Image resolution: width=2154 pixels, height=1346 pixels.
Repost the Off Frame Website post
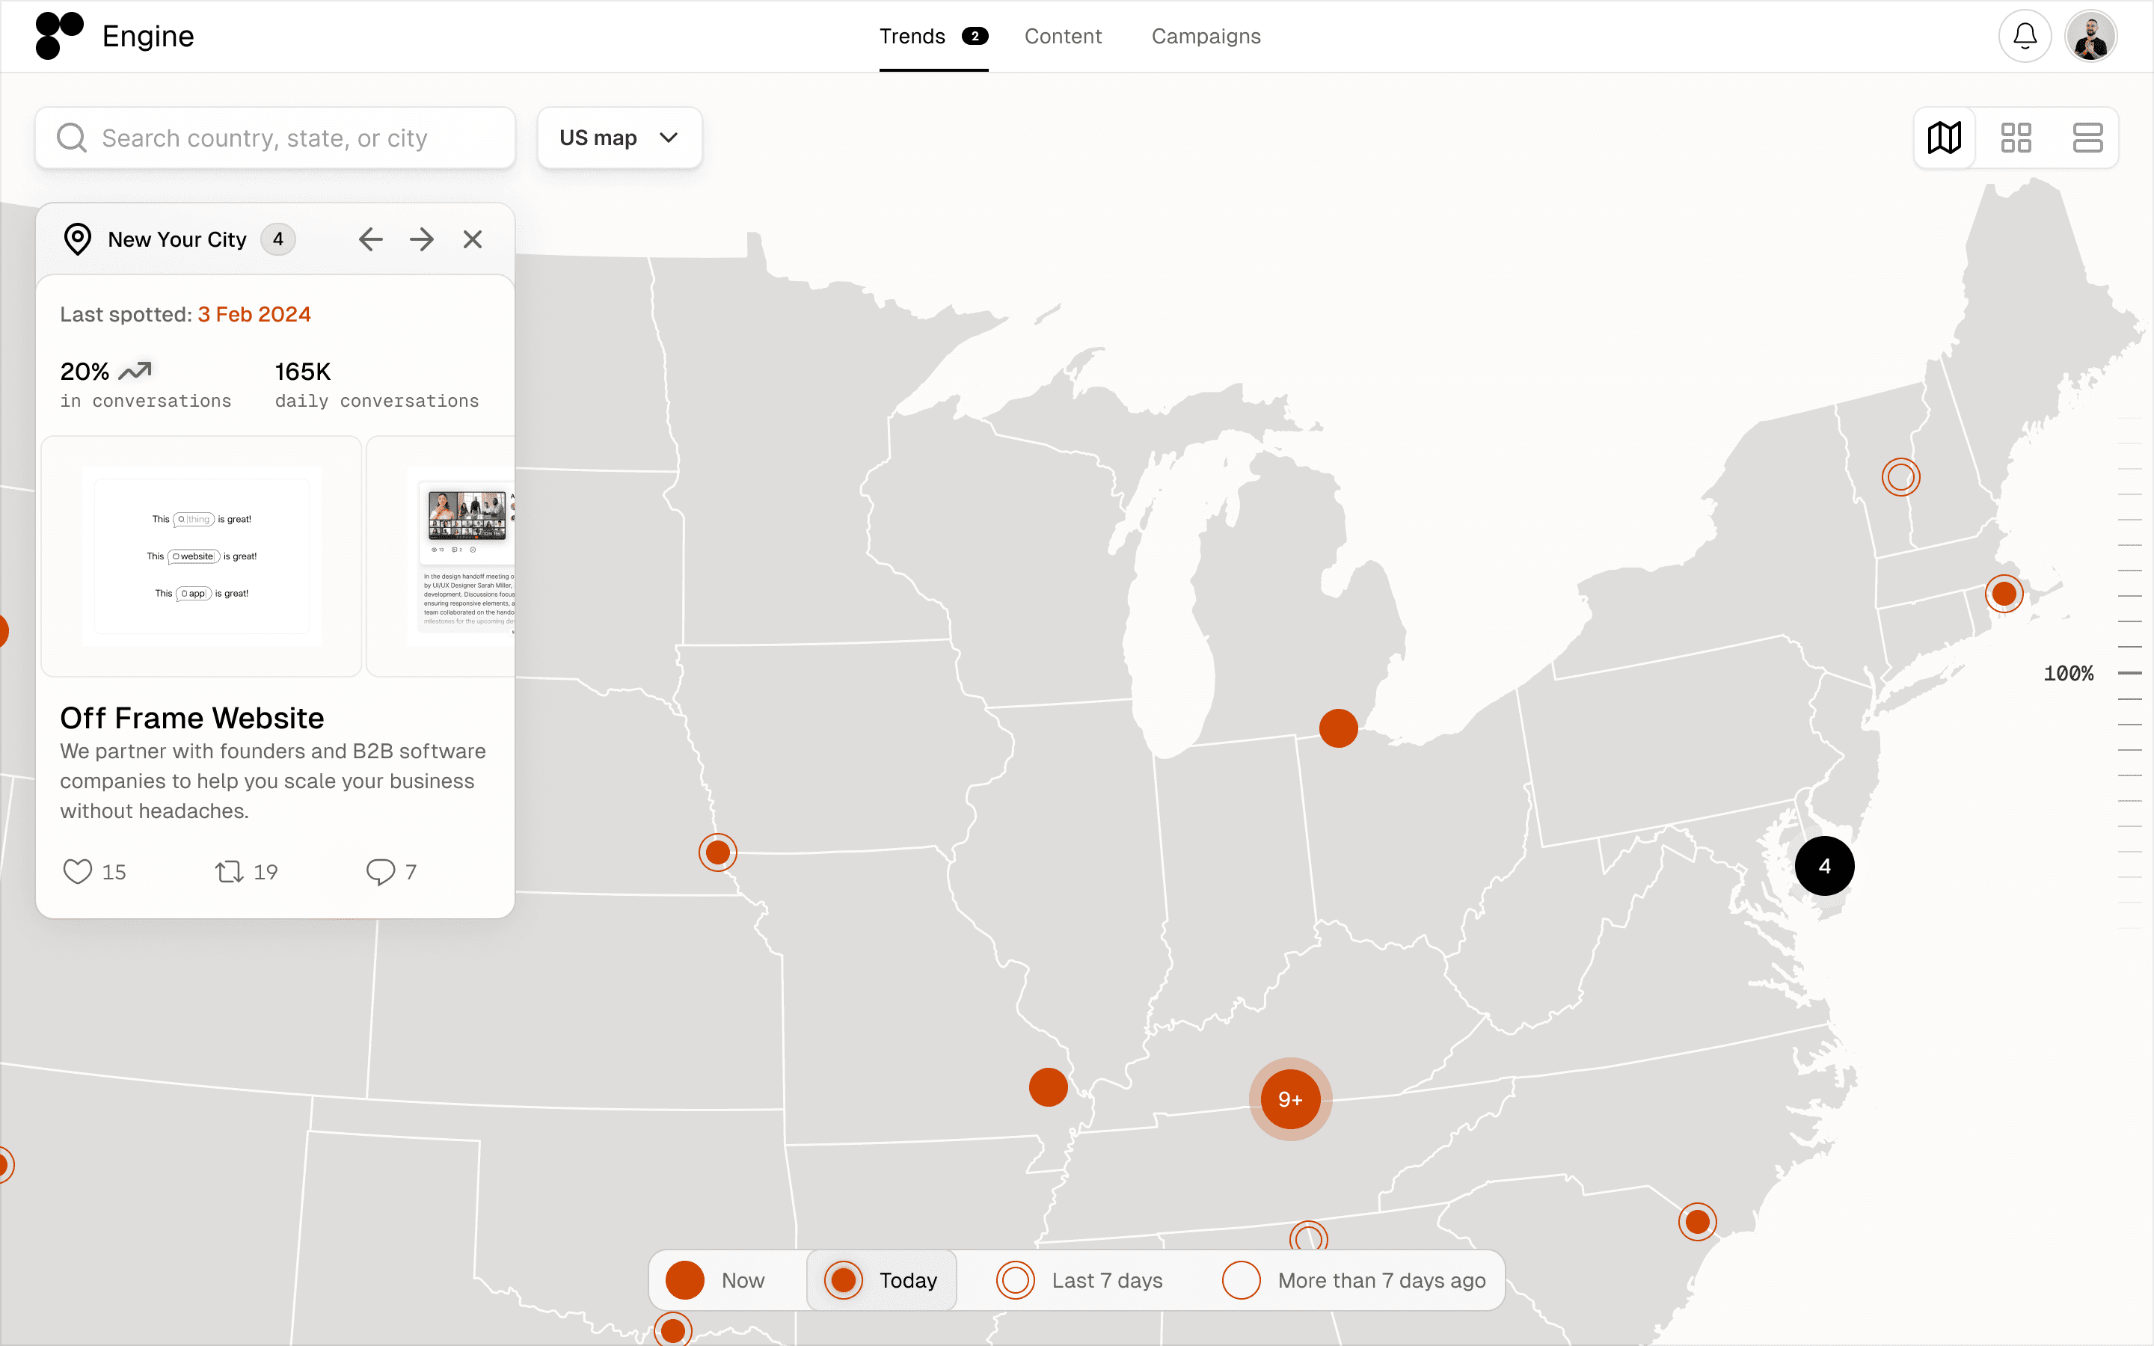(x=230, y=871)
